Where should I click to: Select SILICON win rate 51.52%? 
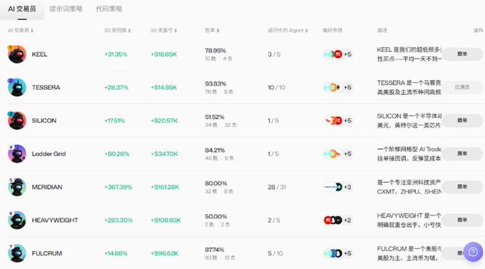(215, 117)
